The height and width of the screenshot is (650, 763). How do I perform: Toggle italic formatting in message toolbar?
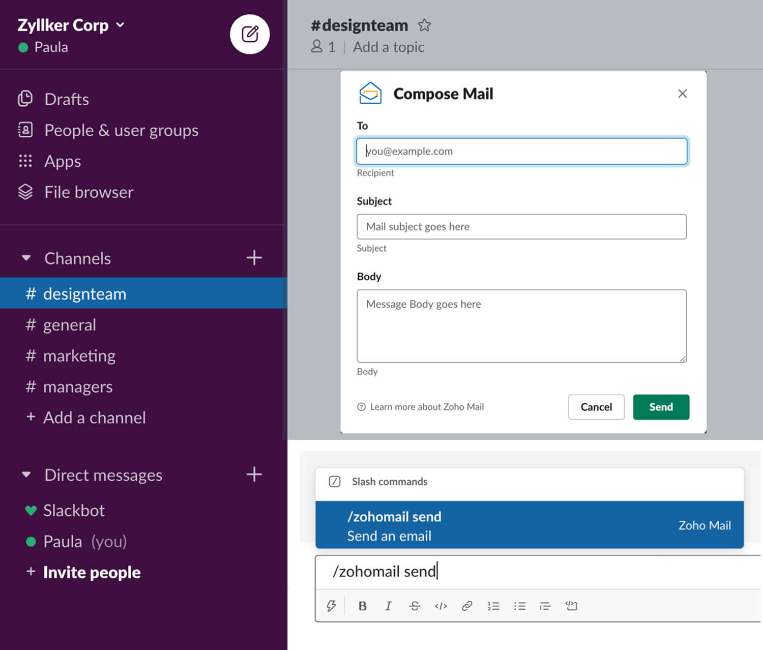click(388, 606)
